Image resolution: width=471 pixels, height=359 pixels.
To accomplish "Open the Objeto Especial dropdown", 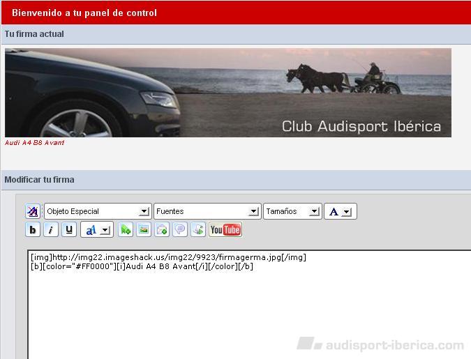I will (98, 211).
